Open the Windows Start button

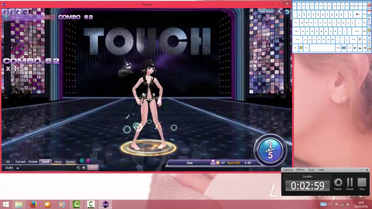(6, 204)
